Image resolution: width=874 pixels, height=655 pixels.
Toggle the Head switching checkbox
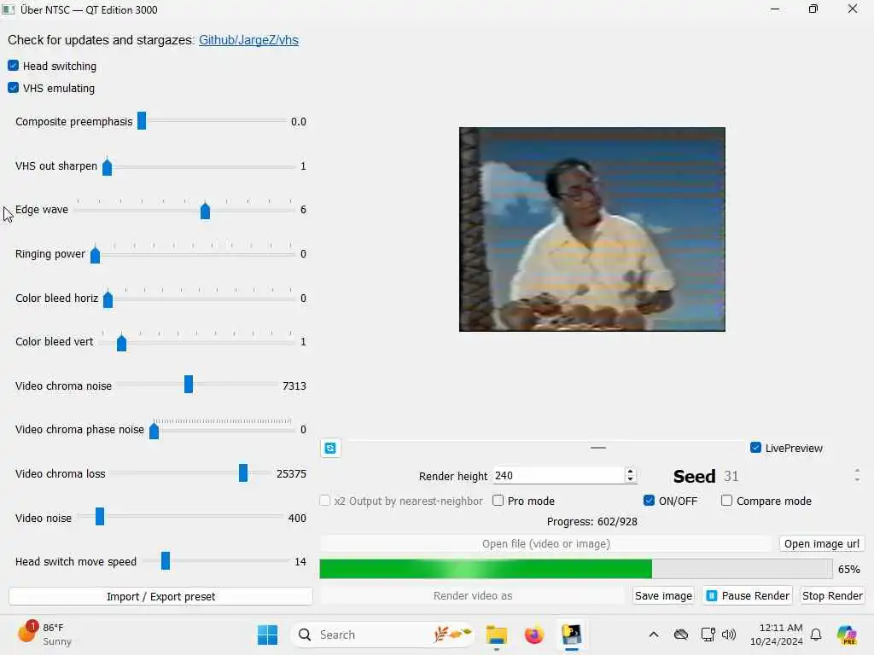coord(14,66)
